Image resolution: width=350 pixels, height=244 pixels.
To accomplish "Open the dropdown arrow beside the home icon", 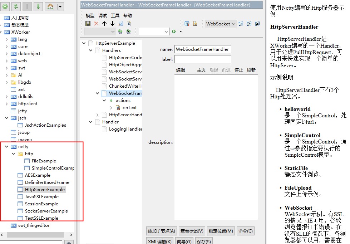I will pyautogui.click(x=60, y=7).
